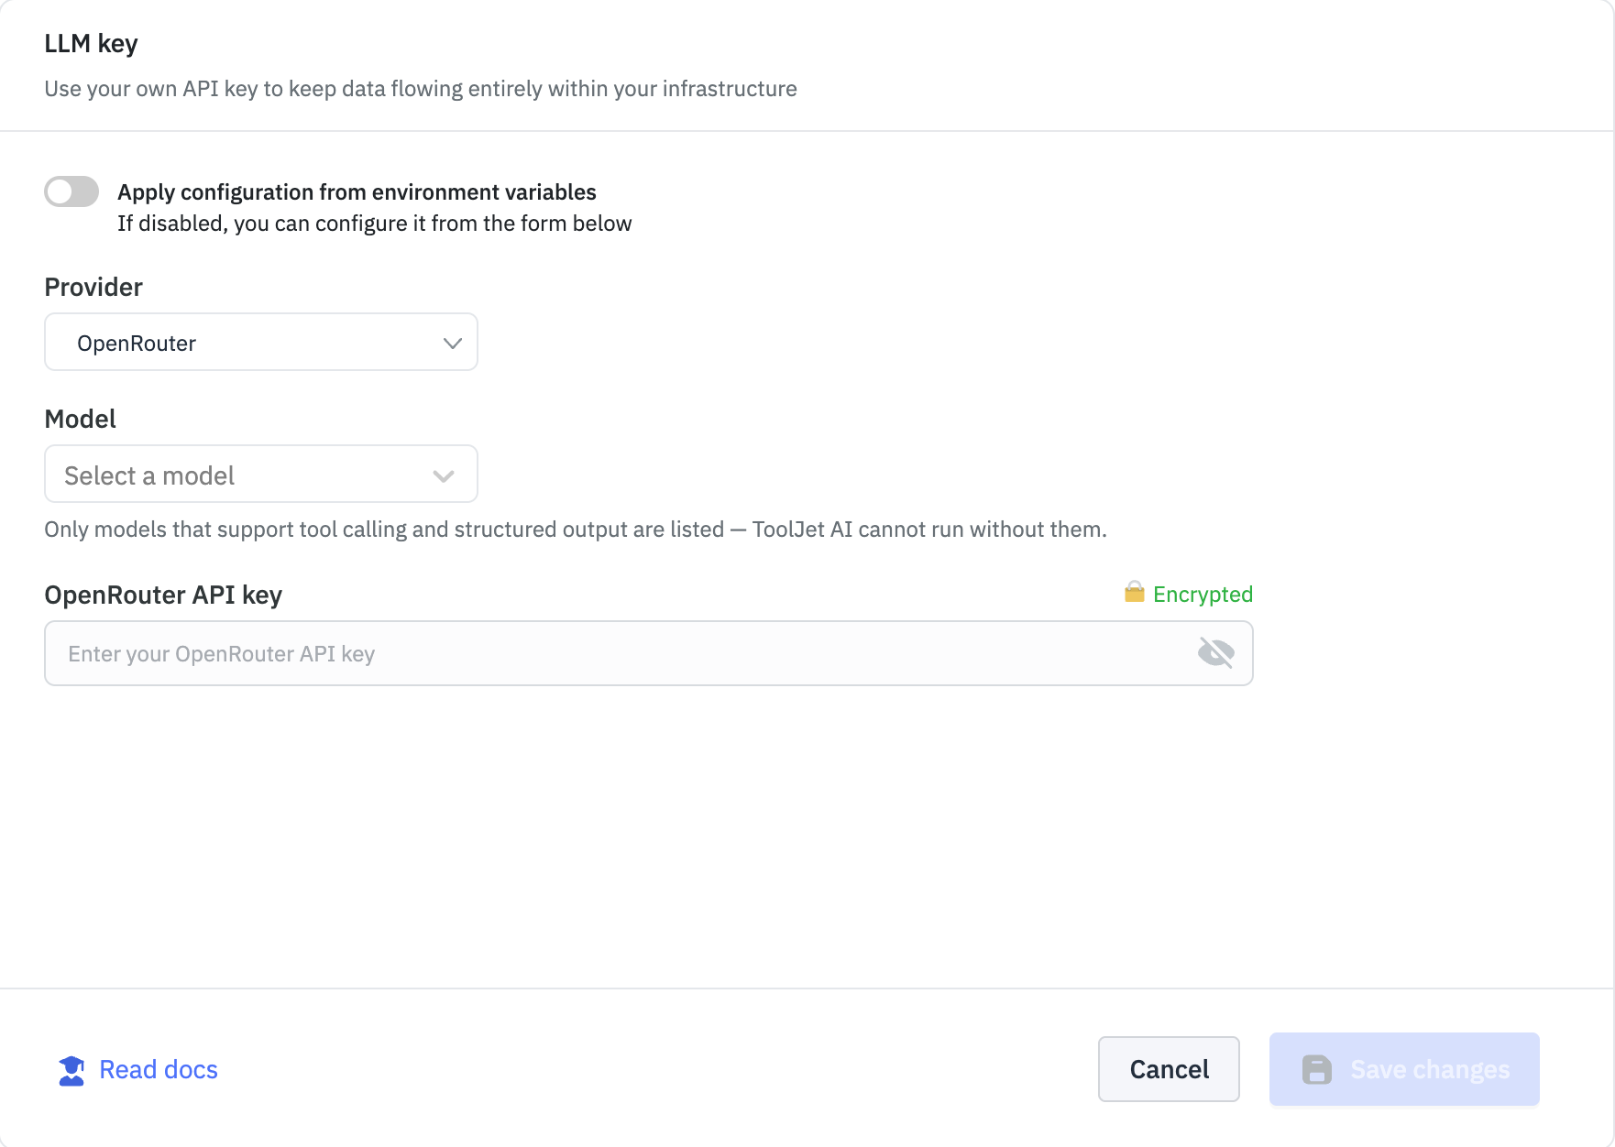Click the 'Use your own API key' subtitle
The image size is (1615, 1147).
421,89
